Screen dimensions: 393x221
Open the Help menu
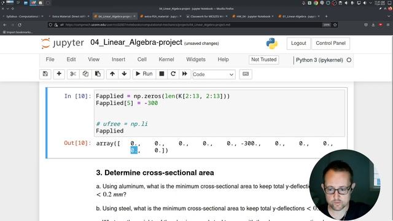tap(223, 60)
